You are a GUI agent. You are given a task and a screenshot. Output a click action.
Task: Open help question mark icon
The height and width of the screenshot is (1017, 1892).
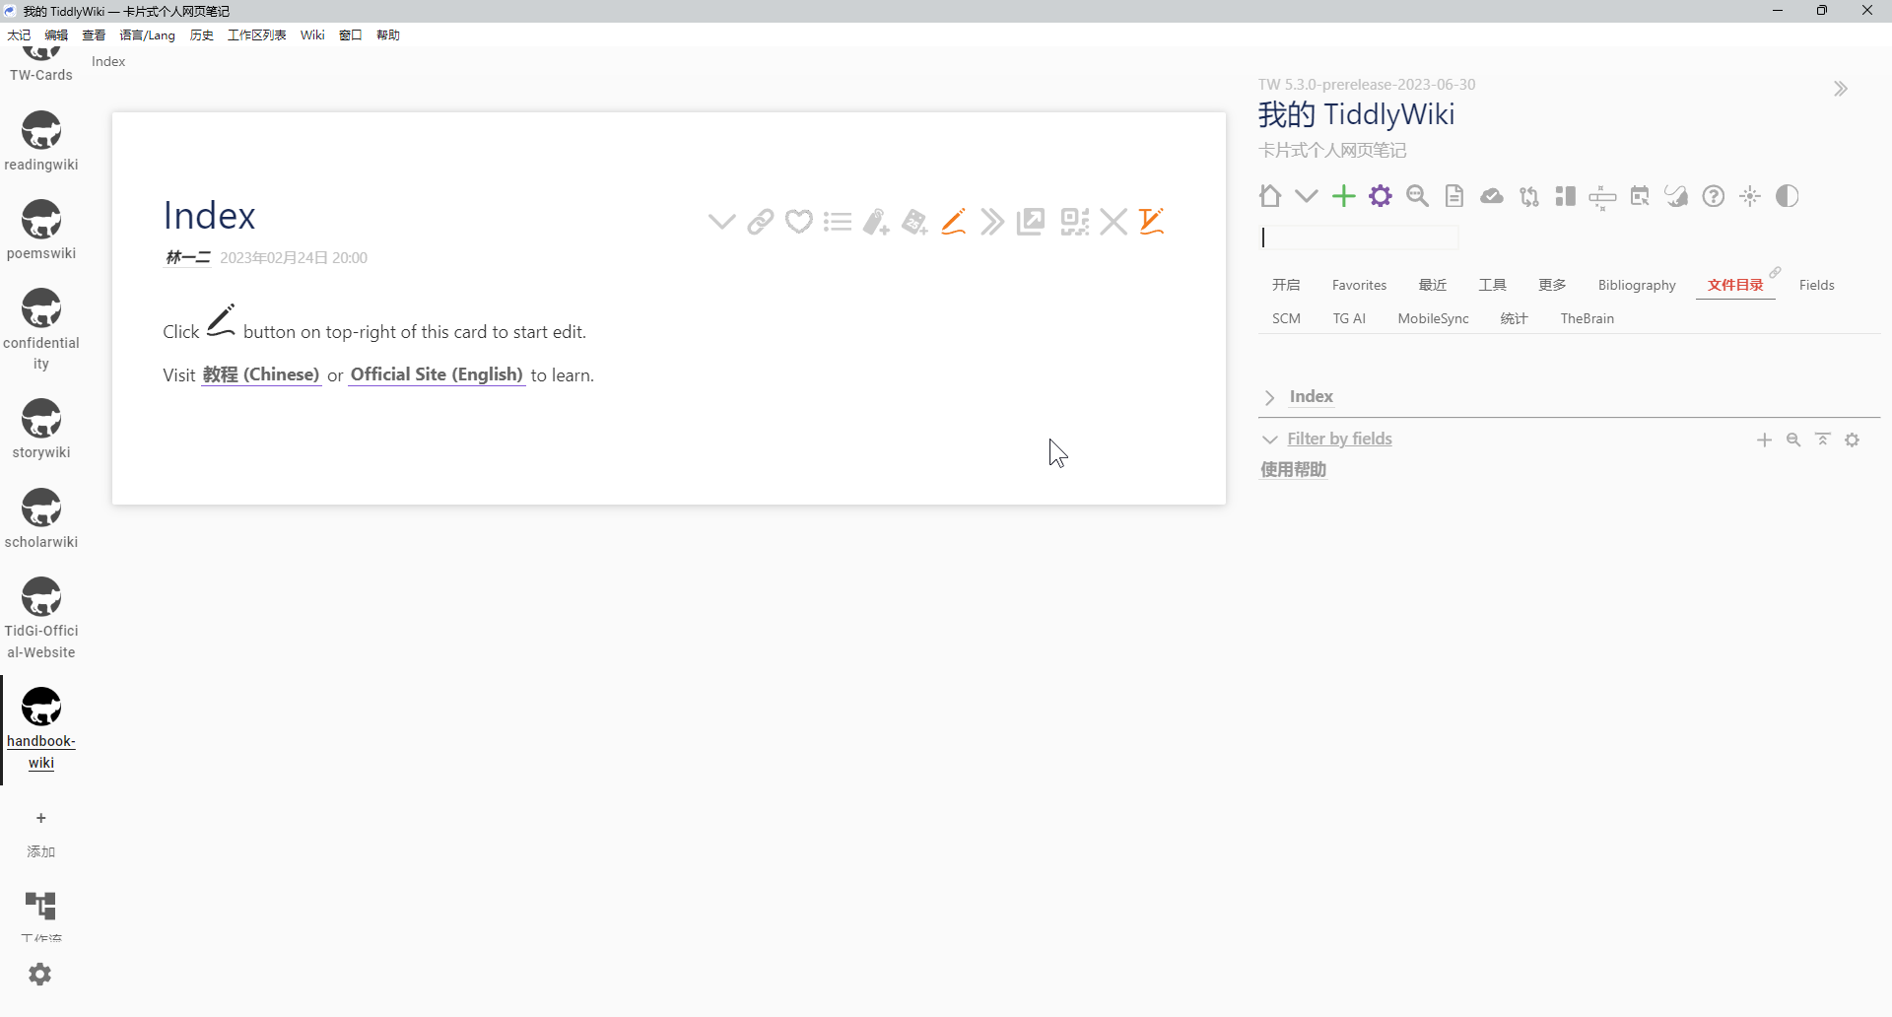click(1714, 196)
